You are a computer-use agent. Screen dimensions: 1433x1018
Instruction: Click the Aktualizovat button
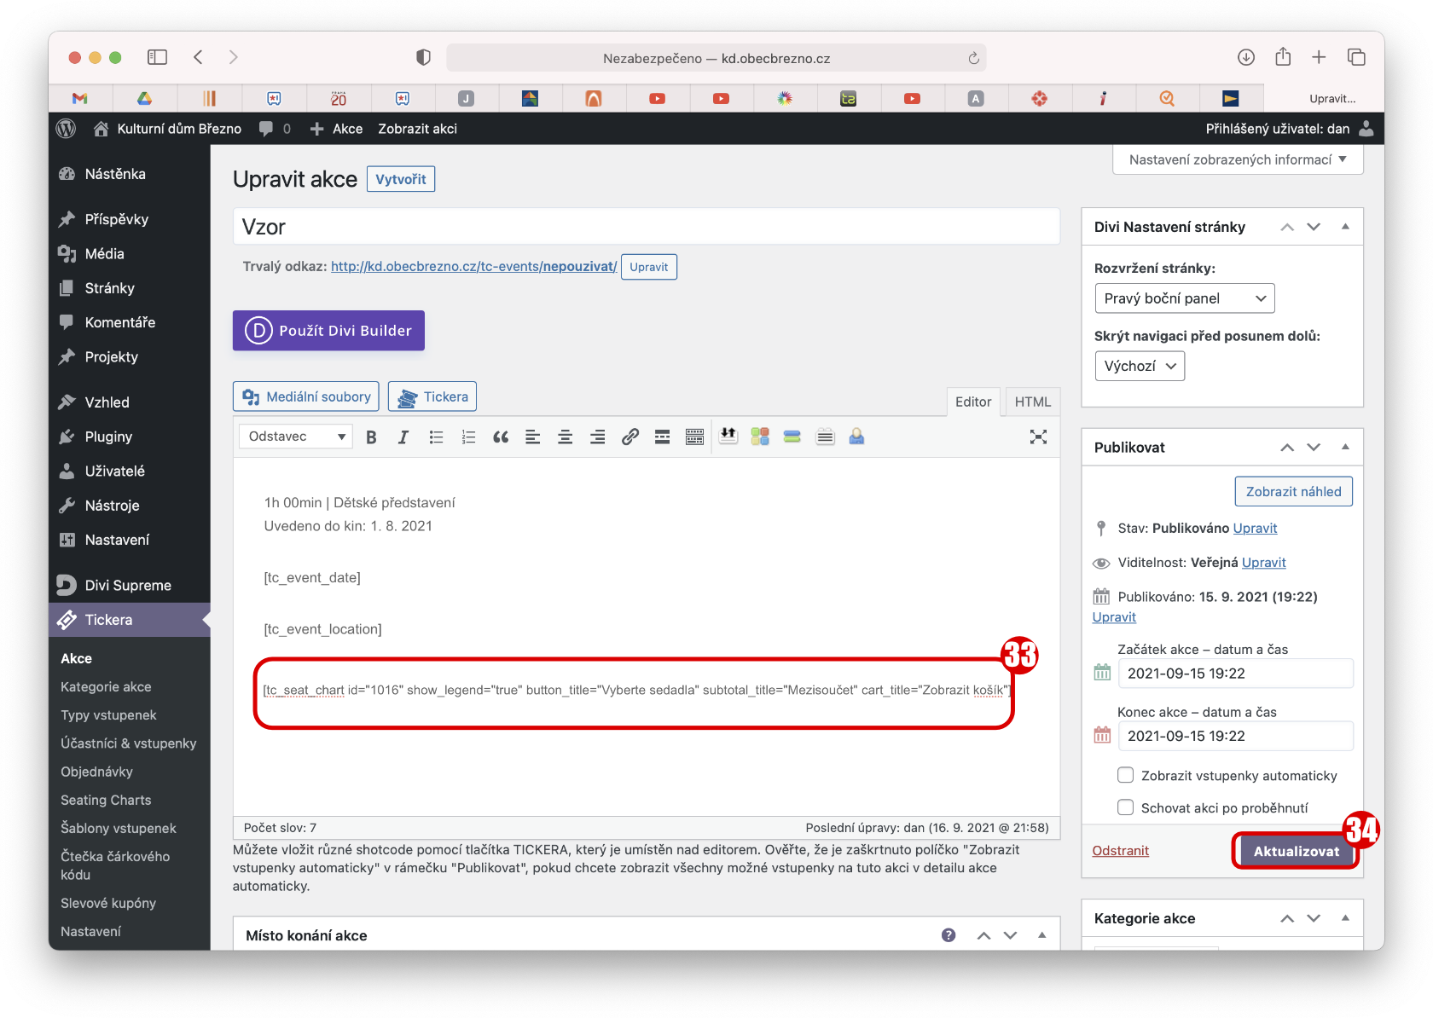tap(1296, 851)
